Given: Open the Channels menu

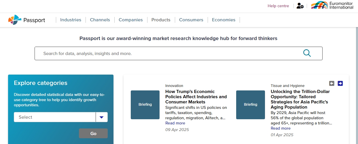Looking at the screenshot, I should tap(100, 20).
